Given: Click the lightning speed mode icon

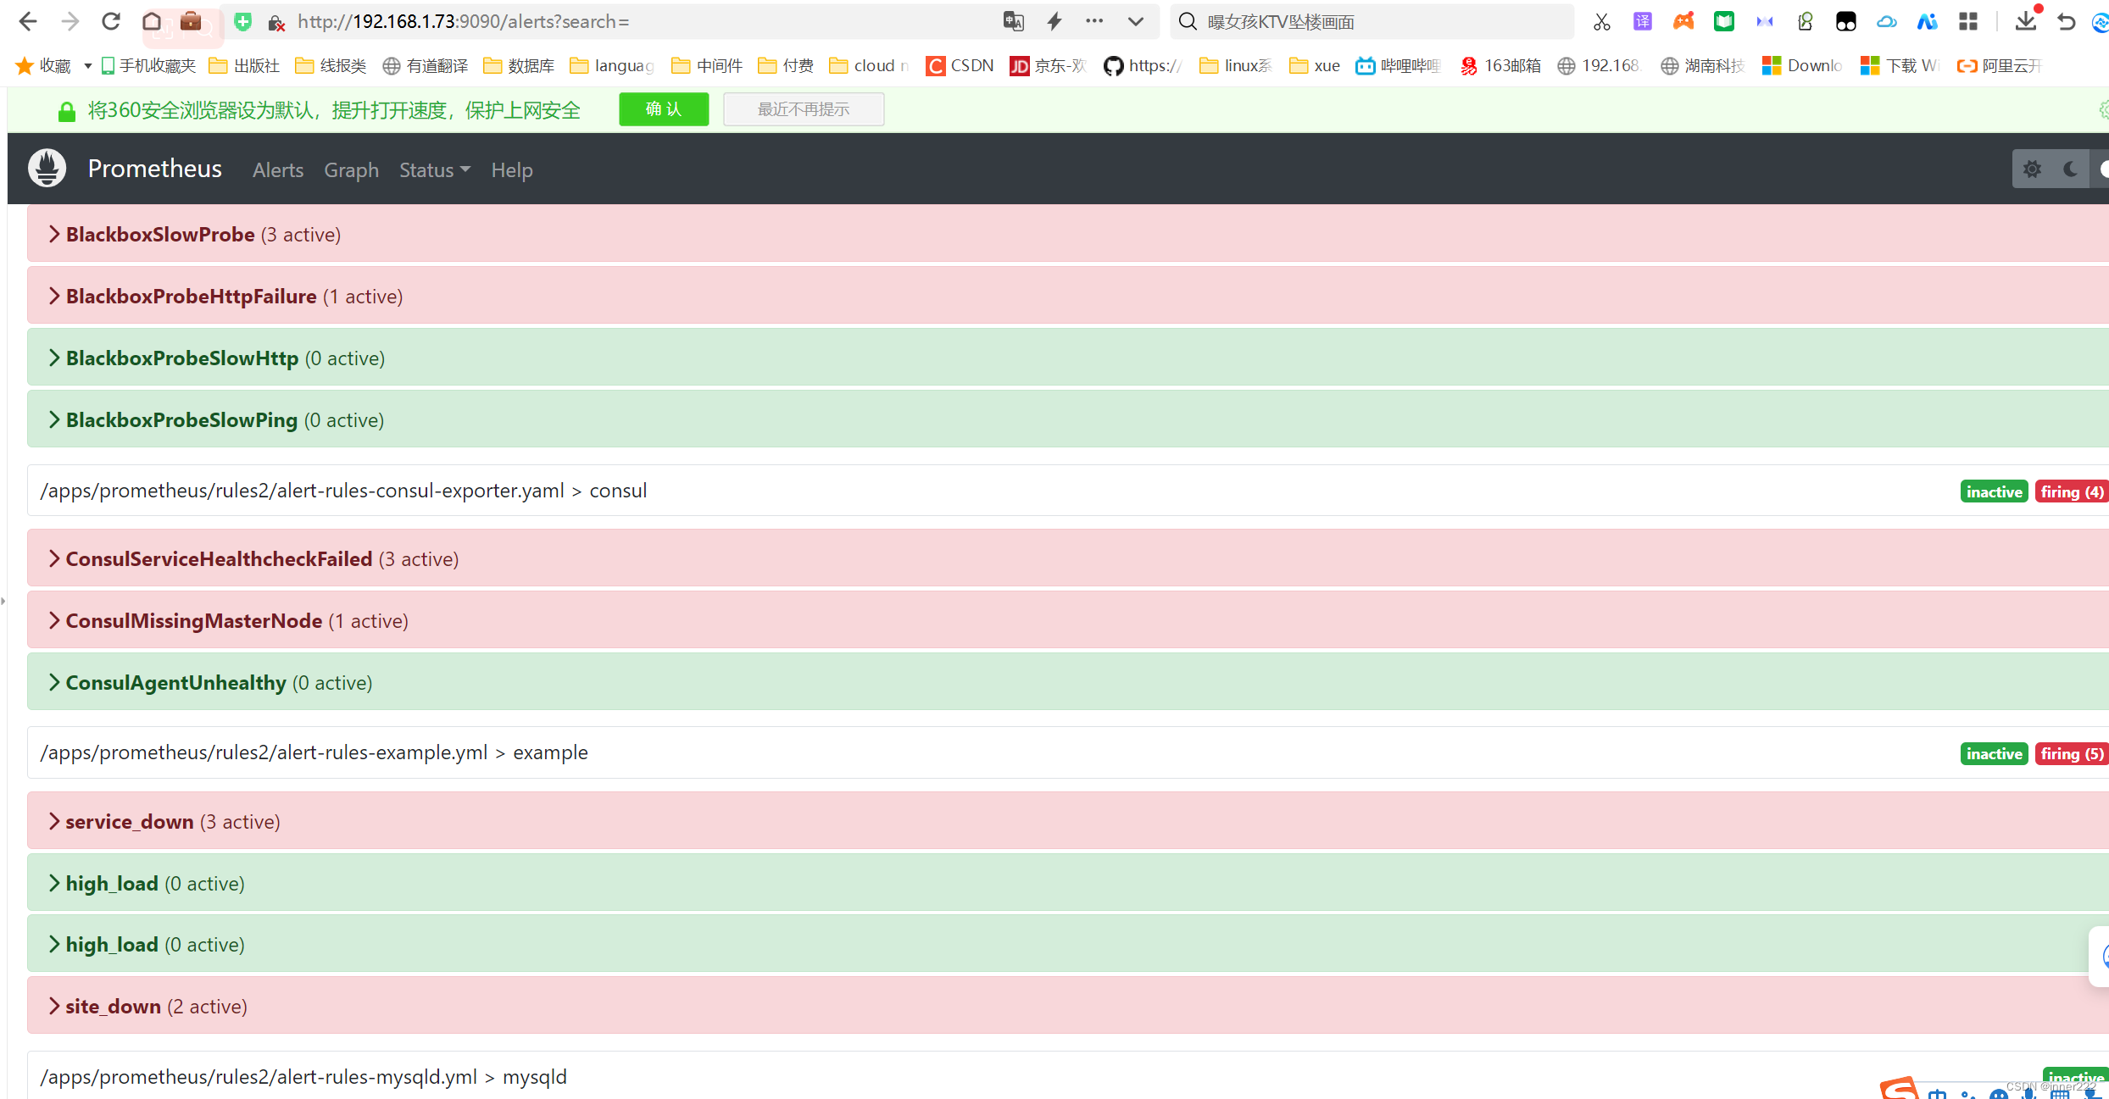Looking at the screenshot, I should [x=1054, y=21].
